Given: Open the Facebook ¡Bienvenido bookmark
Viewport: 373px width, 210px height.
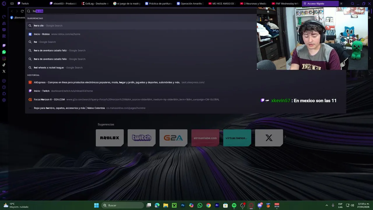Looking at the screenshot, I should pos(17,17).
